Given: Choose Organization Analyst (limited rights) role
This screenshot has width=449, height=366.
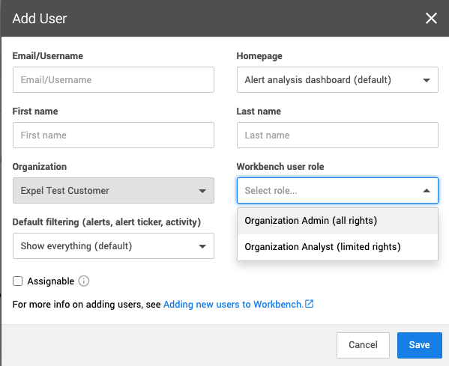Looking at the screenshot, I should click(x=337, y=247).
